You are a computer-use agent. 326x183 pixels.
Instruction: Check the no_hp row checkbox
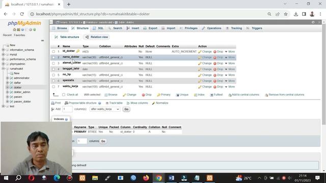pos(53,75)
